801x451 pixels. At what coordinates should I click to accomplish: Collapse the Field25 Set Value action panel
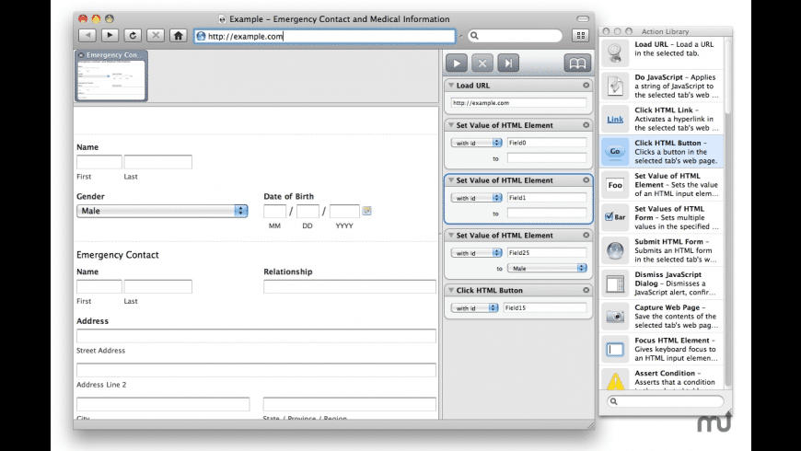[451, 235]
